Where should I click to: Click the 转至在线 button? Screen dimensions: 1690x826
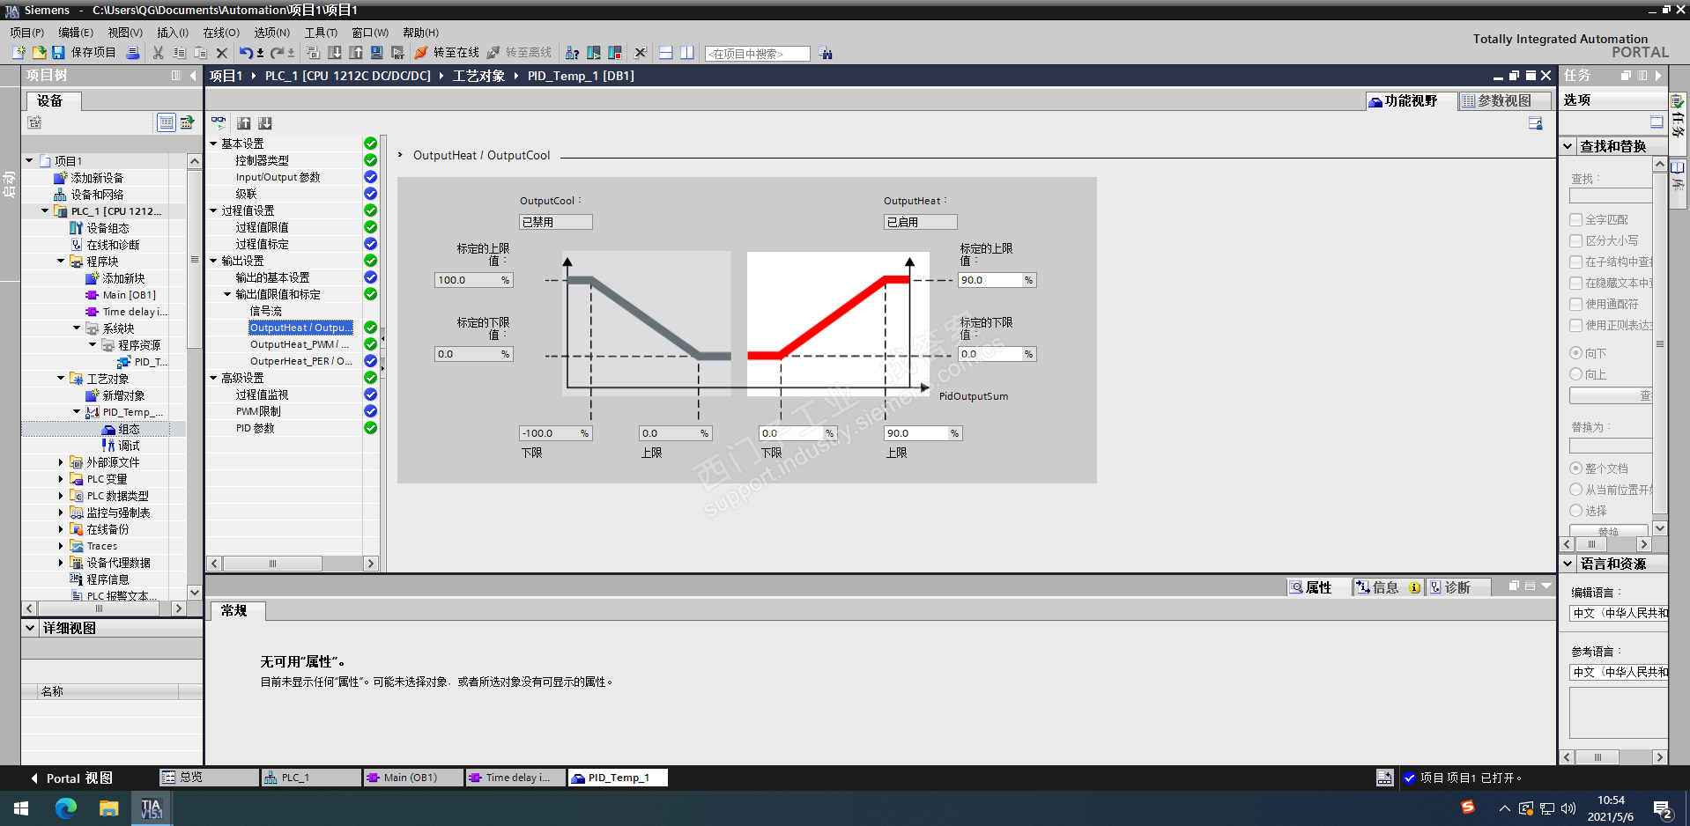click(448, 53)
